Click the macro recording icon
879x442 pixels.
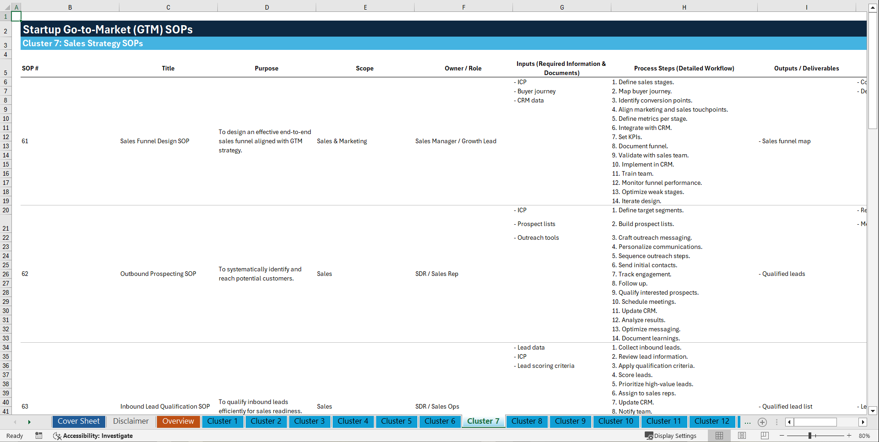(39, 436)
